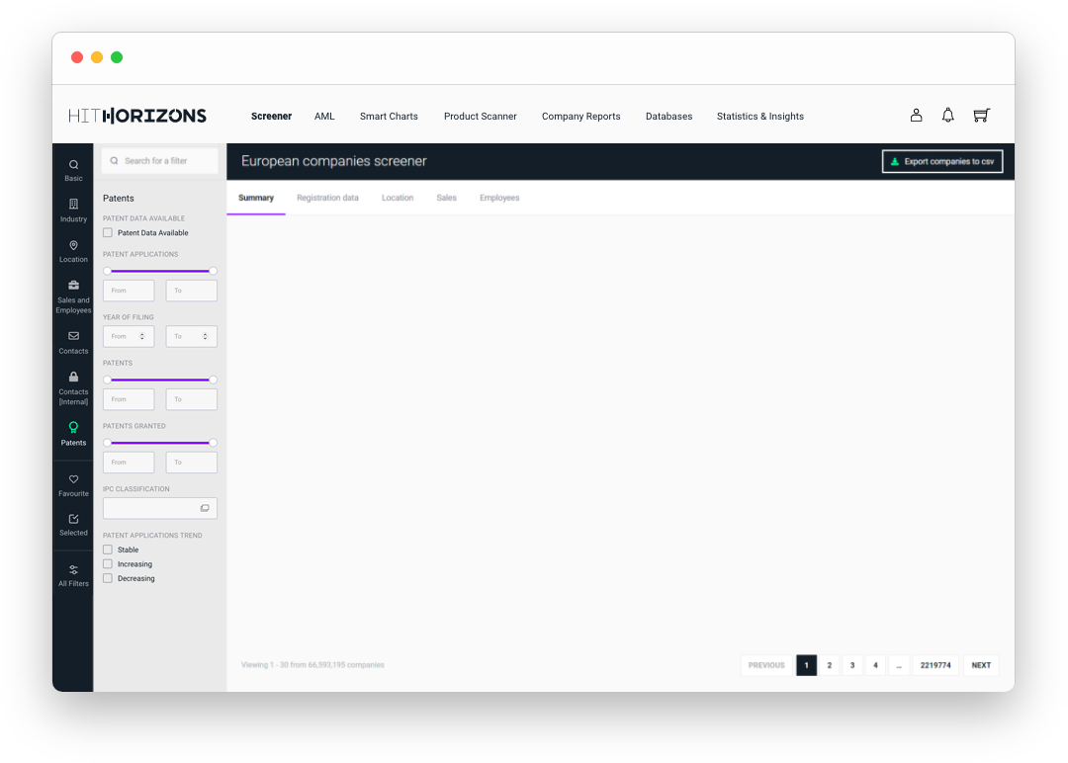Screen dimensions: 1068x763
Task: Enable the Increasing trend checkbox
Action: (108, 564)
